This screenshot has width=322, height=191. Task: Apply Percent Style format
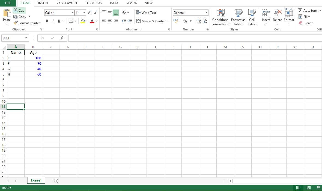(x=185, y=21)
